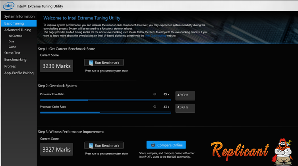
Task: Click the 43 x cache ratio value
Action: 166,107
